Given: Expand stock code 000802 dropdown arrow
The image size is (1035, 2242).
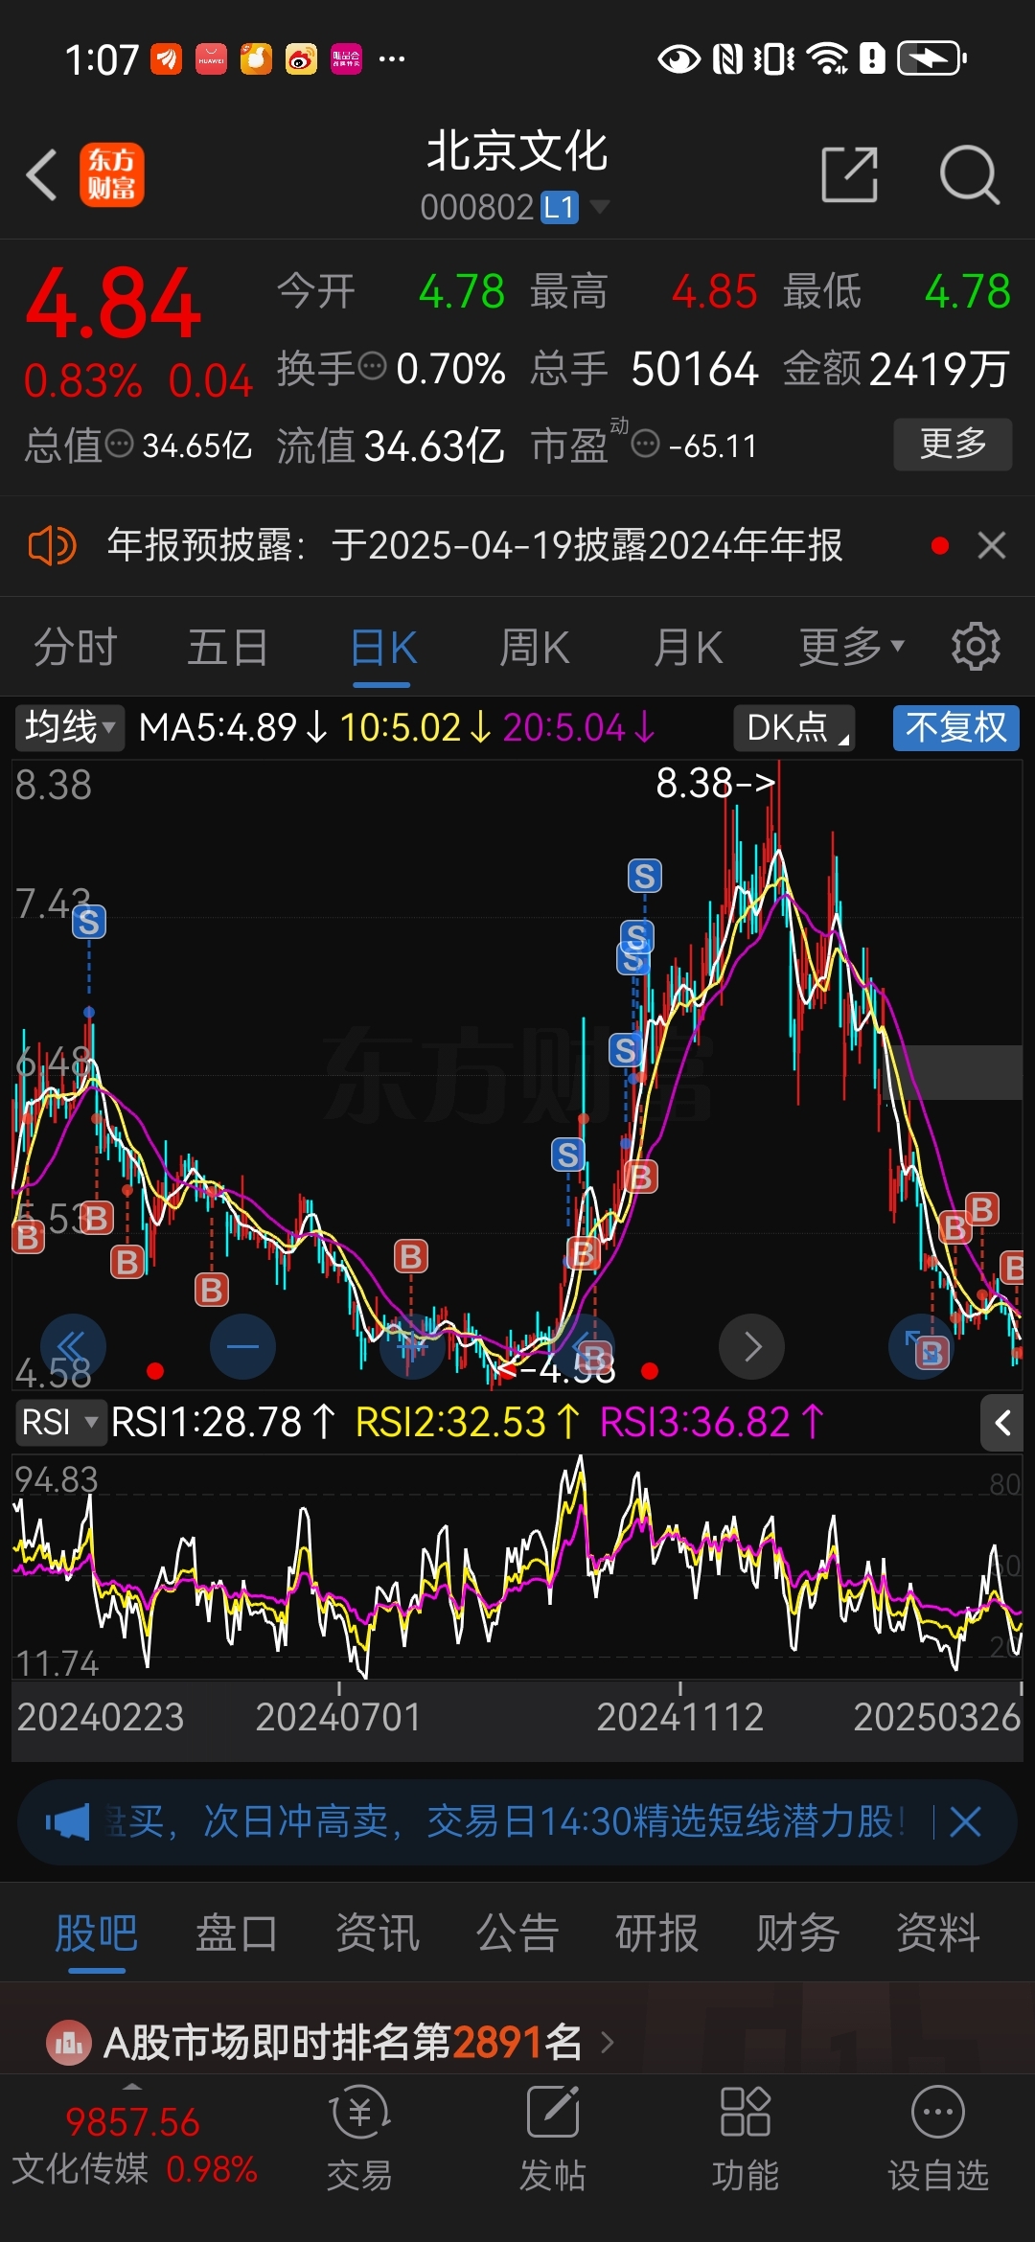Looking at the screenshot, I should click(600, 206).
